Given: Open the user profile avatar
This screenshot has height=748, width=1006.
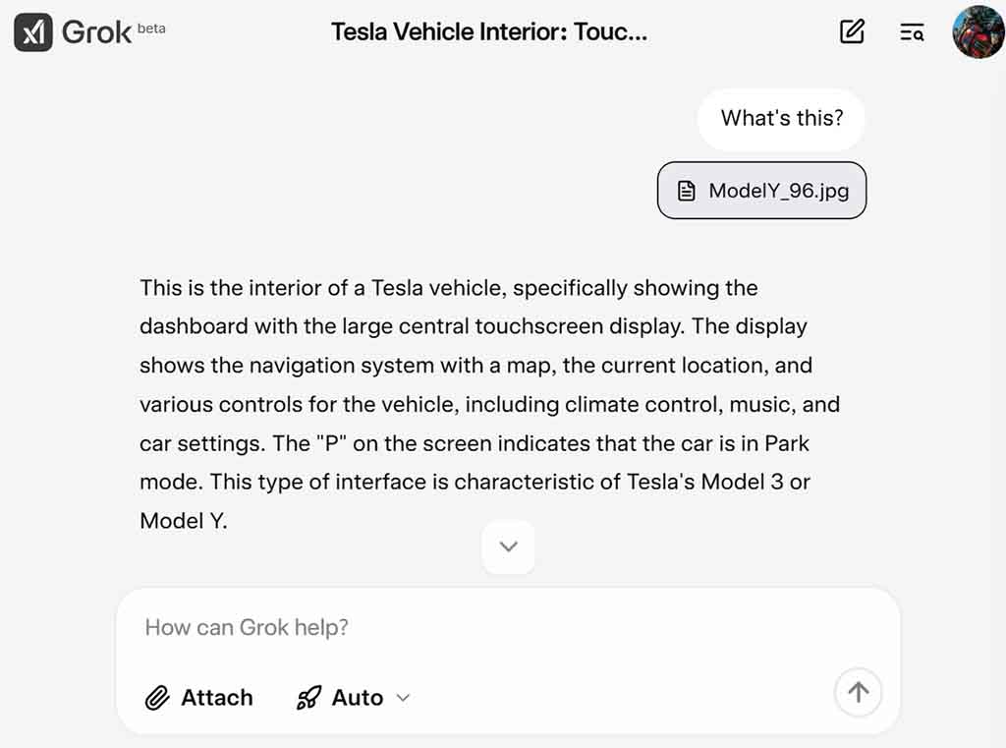Looking at the screenshot, I should [978, 32].
